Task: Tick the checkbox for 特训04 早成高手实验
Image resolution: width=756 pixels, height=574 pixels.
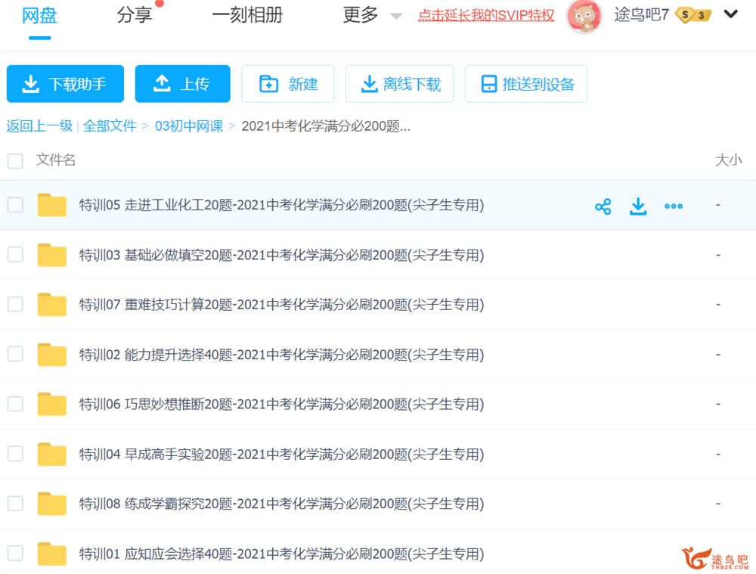Action: (x=15, y=454)
